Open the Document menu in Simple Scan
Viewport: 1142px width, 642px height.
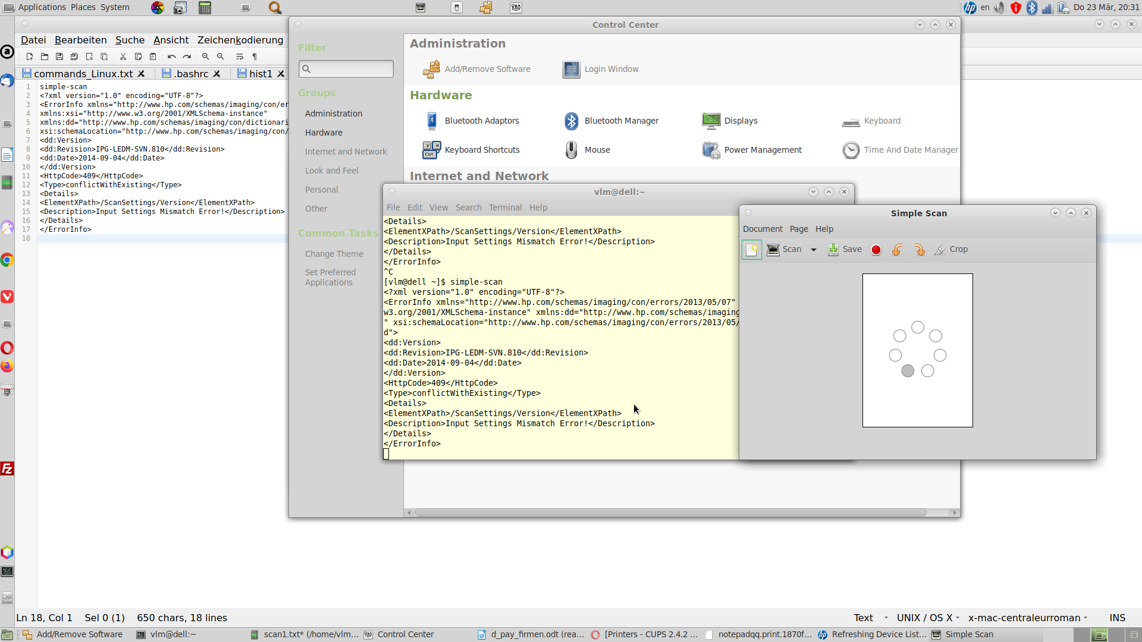[763, 229]
